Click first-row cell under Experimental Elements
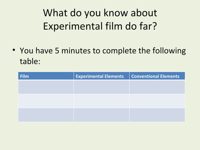This screenshot has height=150, width=200. click(101, 87)
